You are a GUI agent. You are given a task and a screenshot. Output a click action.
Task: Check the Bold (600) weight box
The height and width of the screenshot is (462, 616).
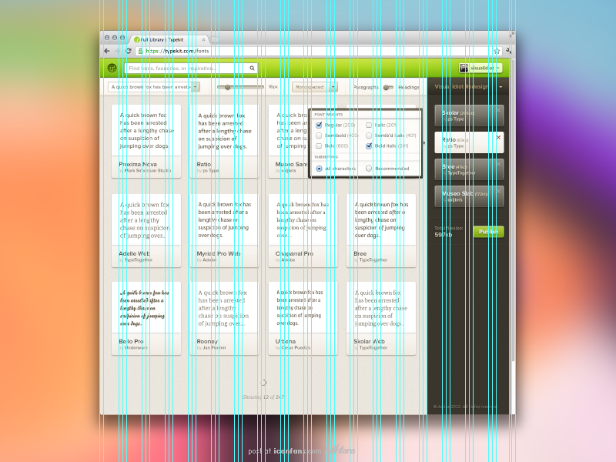tap(319, 146)
